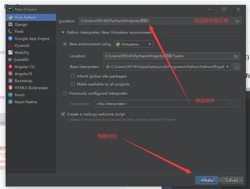Choose Flask project type
The height and width of the screenshot is (189, 250).
tap(31, 31)
